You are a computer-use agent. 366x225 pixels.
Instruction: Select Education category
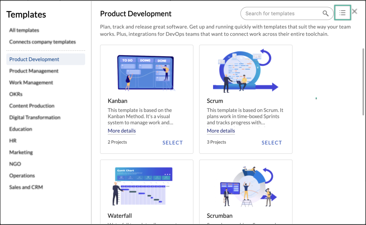[x=20, y=129]
